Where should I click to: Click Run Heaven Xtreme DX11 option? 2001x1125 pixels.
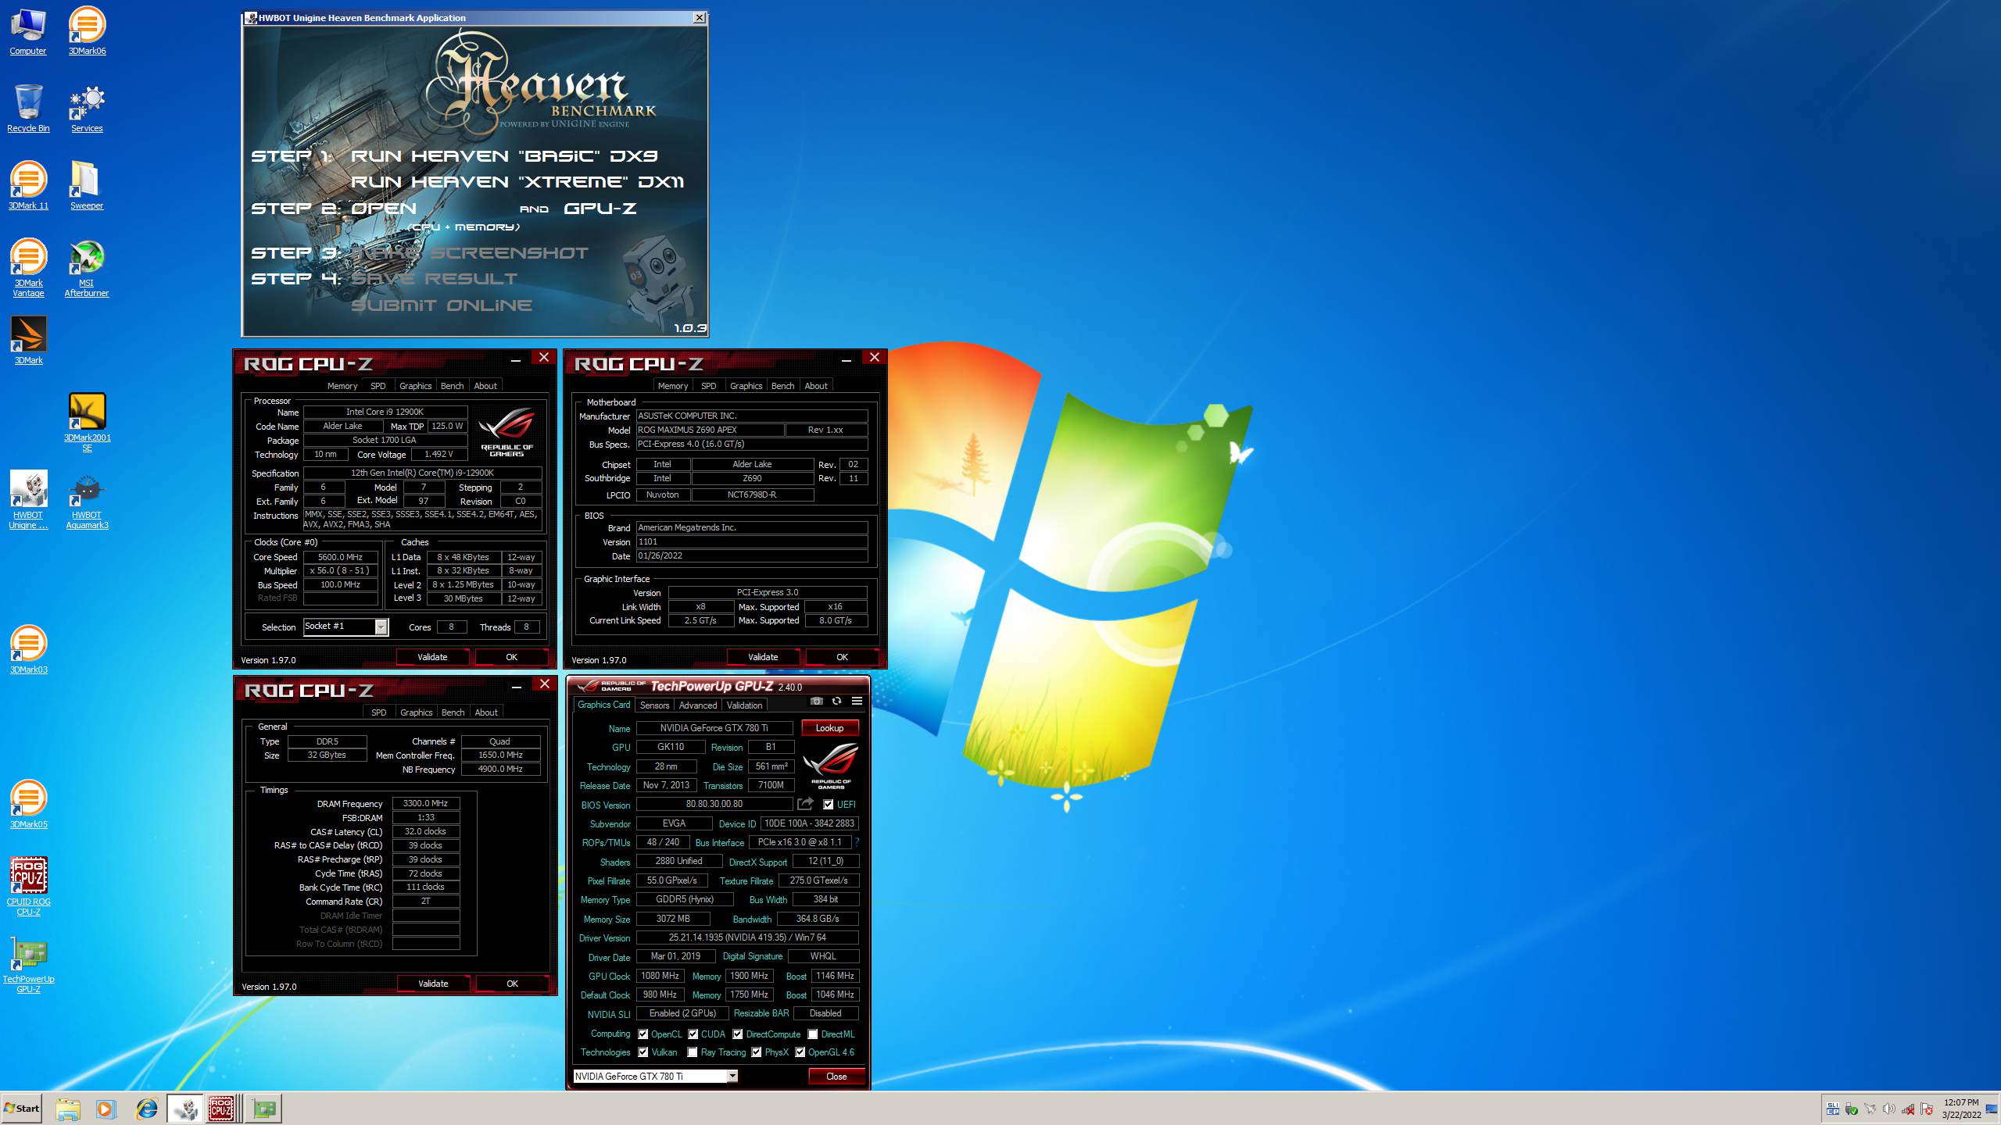tap(517, 182)
